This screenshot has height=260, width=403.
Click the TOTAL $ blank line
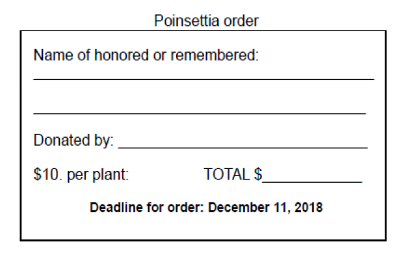tap(312, 181)
